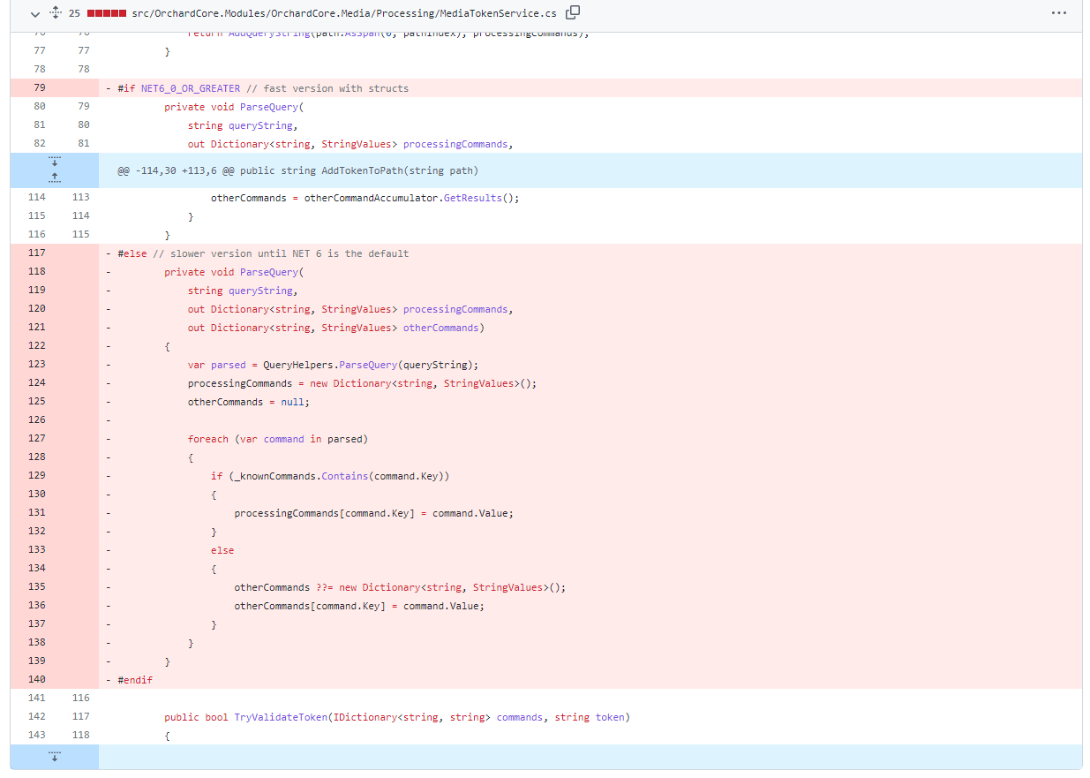Click old line number 143
1090x778 pixels.
pos(37,736)
